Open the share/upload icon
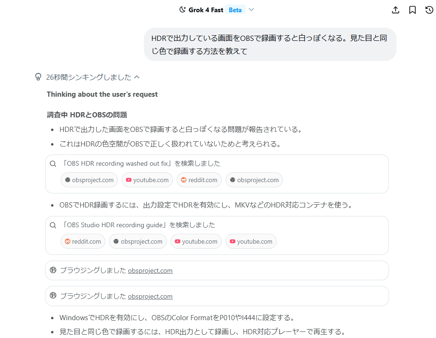The width and height of the screenshot is (436, 338). point(396,10)
